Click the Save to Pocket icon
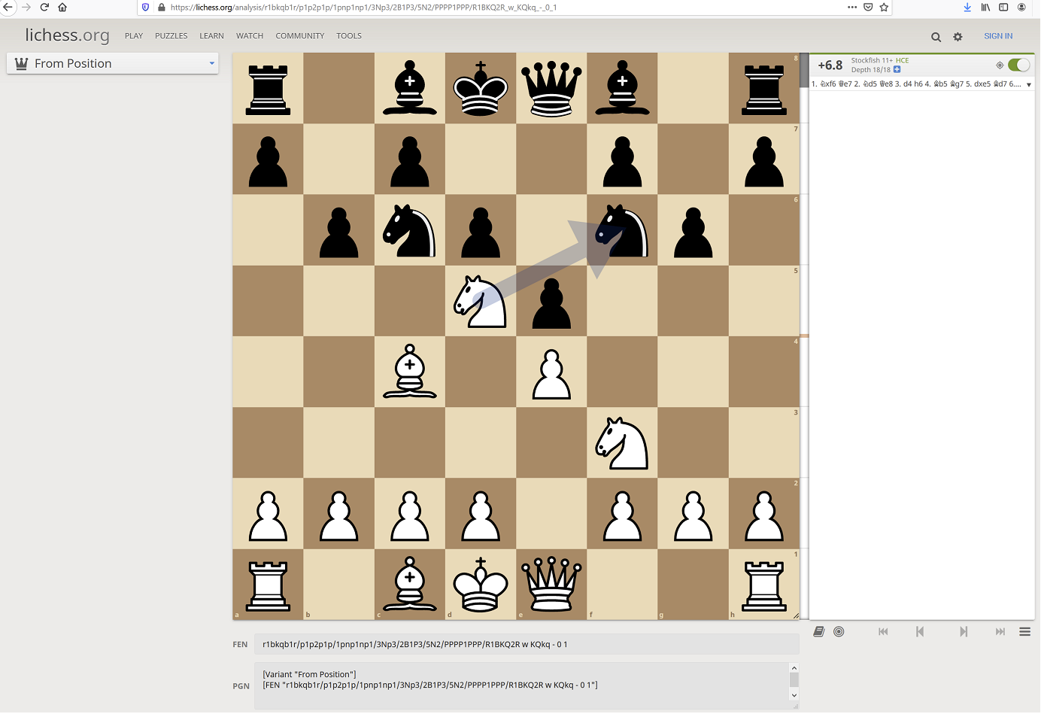1041x714 pixels. point(868,7)
